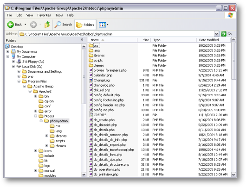246x187 pixels.
Task: Click the ChangeLog file icon
Action: [91, 80]
